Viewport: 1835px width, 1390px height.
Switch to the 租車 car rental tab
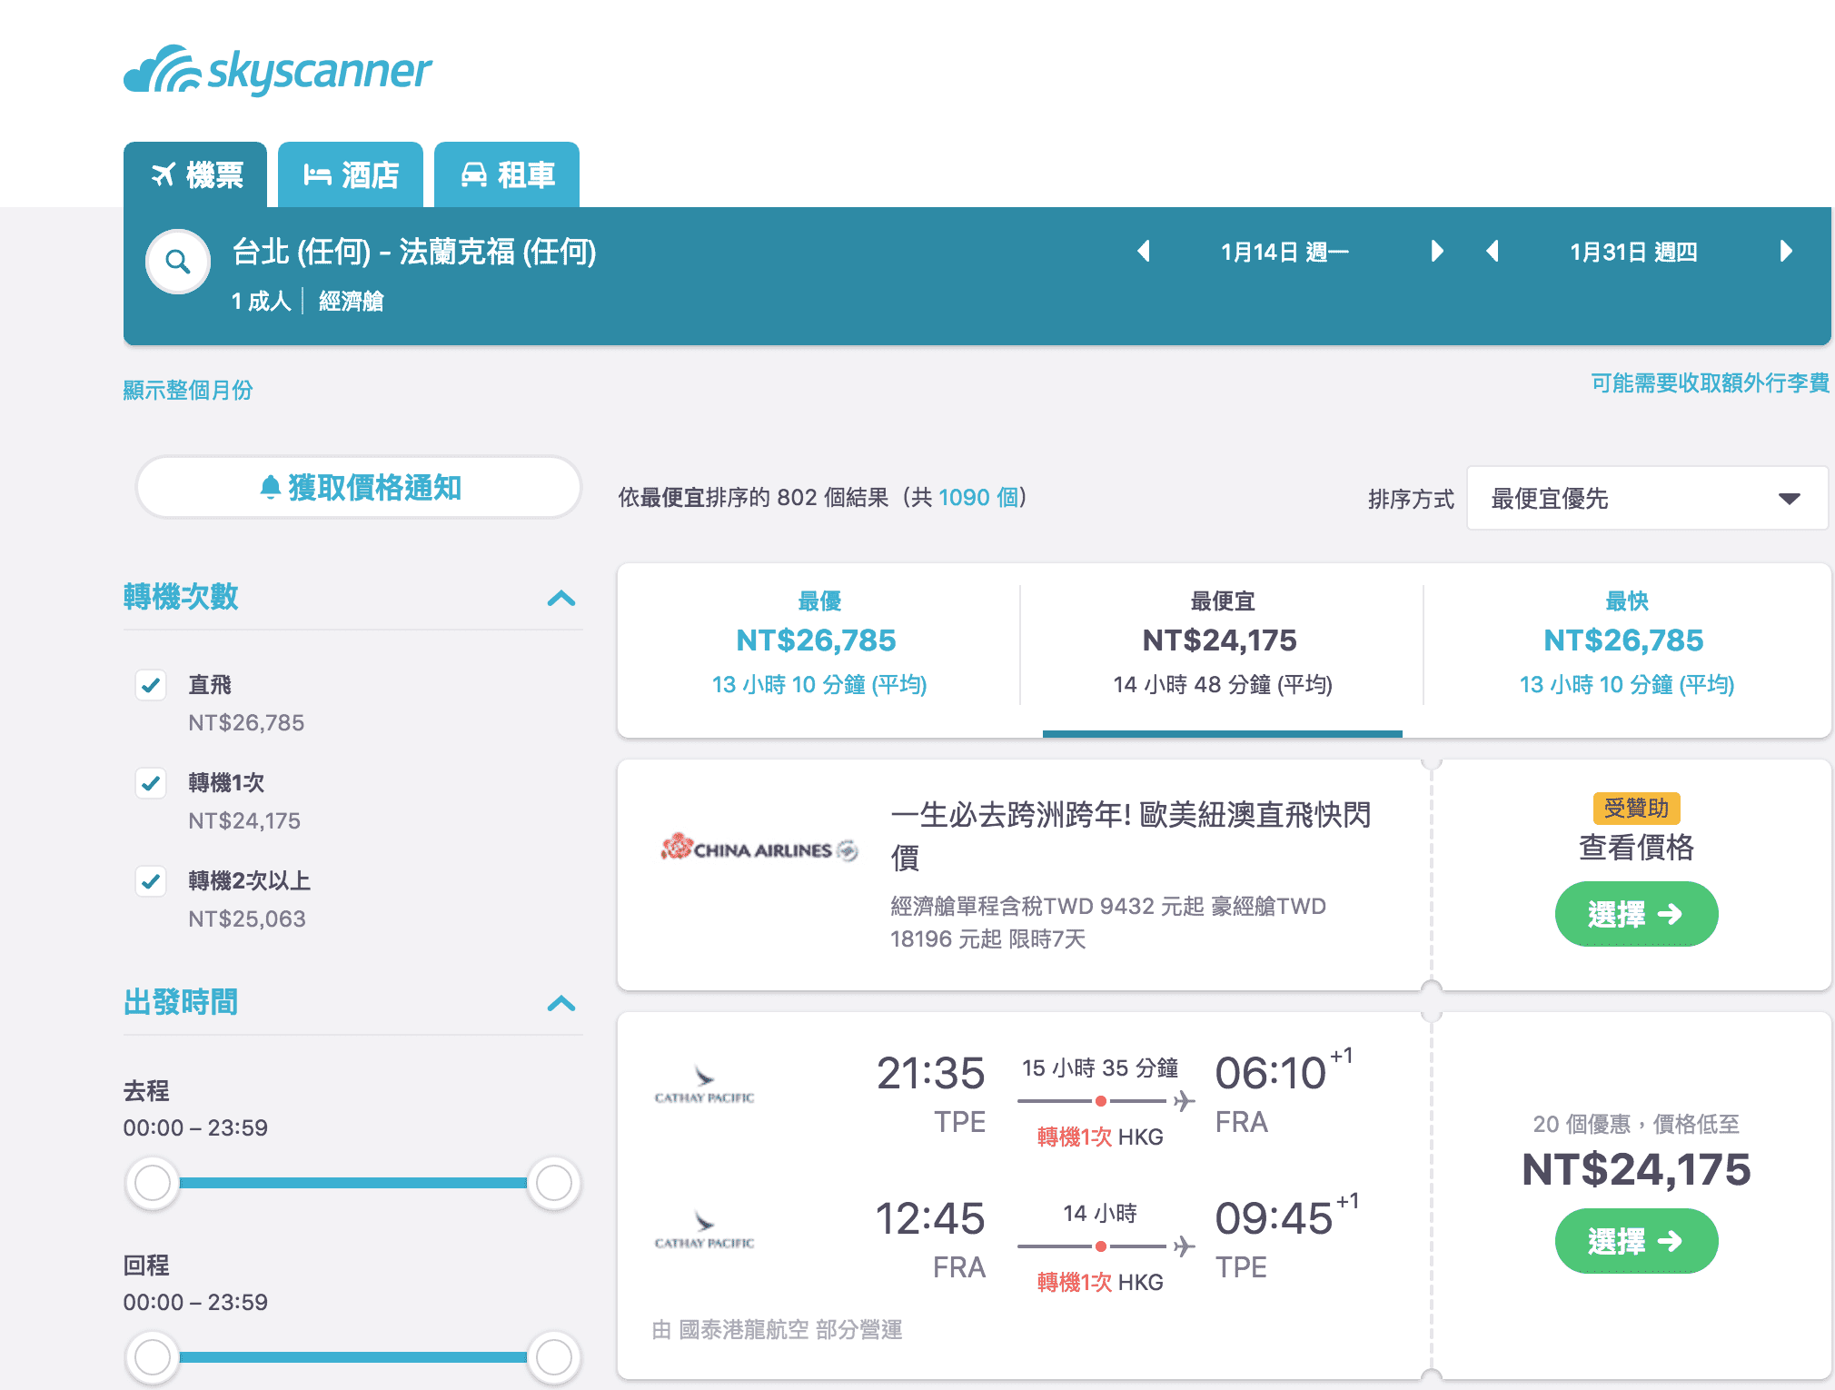pyautogui.click(x=507, y=174)
